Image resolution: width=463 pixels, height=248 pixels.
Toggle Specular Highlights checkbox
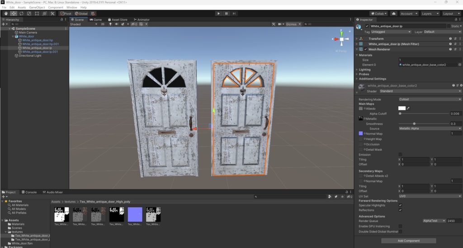400,205
